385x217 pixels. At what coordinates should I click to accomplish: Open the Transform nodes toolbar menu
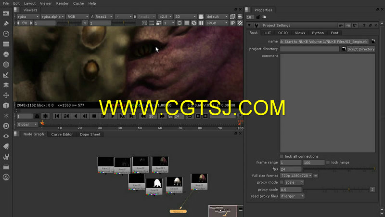pos(6,95)
